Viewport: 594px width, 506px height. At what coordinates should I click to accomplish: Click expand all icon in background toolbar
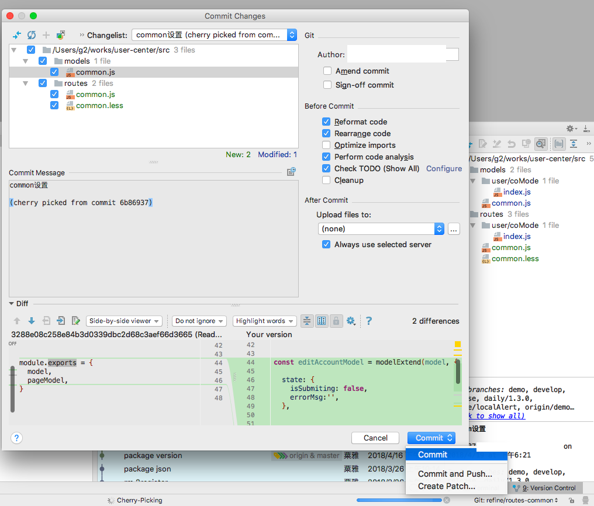point(574,144)
